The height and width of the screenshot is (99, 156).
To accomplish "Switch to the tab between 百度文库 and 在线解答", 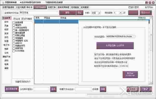I will point(63,7).
